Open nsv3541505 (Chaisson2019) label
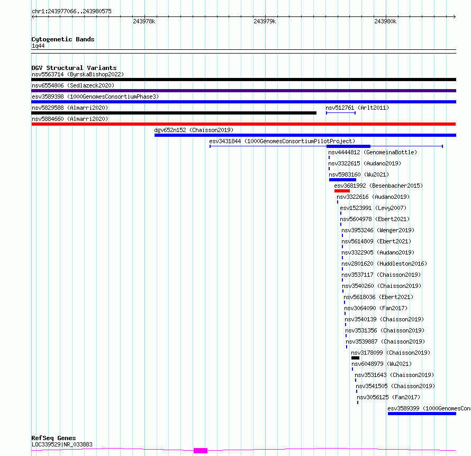 pos(395,386)
